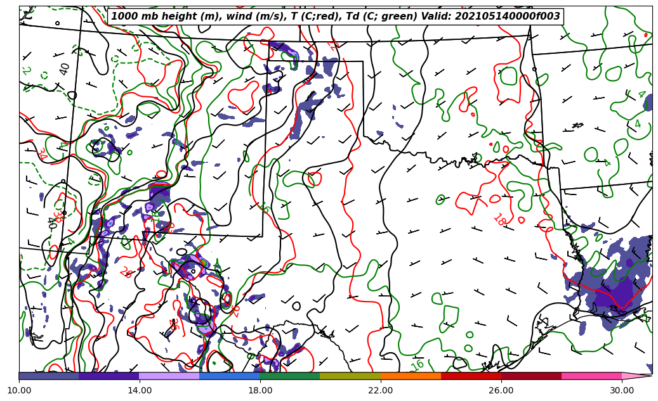Select the light lavender colorbar segment

169,376
